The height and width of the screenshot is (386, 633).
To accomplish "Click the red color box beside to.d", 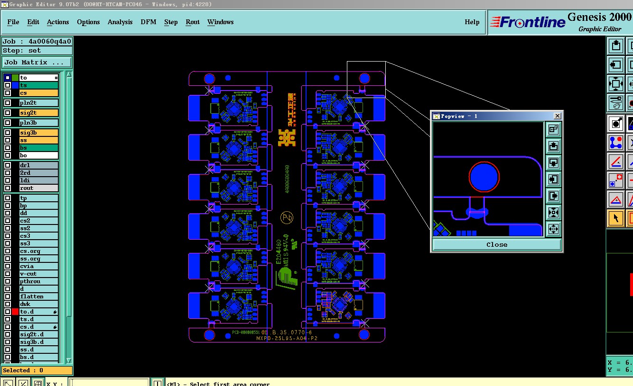I will click(15, 312).
